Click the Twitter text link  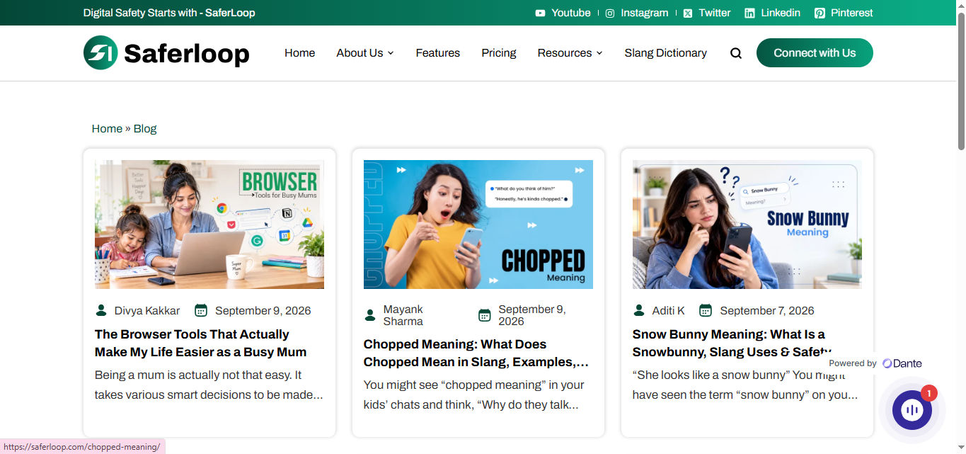click(x=715, y=13)
